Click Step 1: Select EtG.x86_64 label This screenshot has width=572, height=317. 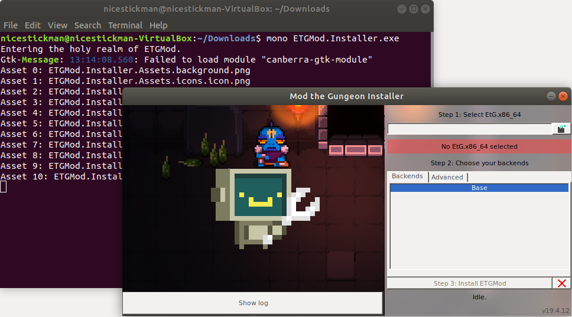pos(479,115)
